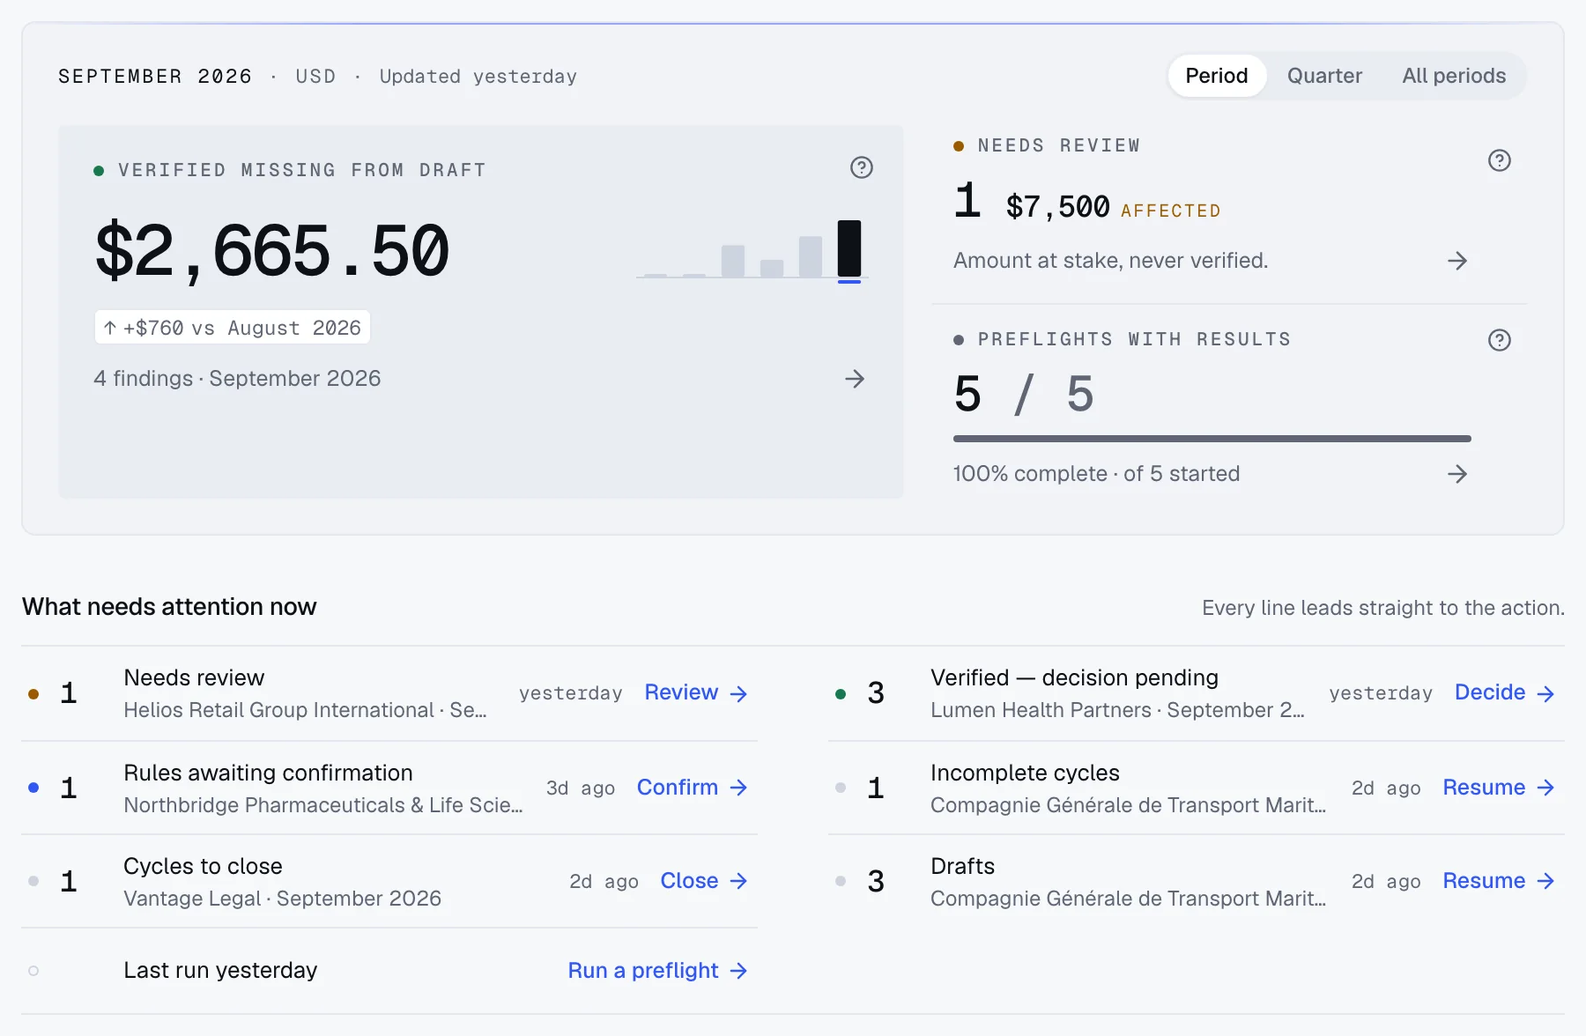Switch to the Quarter tab
This screenshot has height=1036, width=1586.
click(1324, 76)
